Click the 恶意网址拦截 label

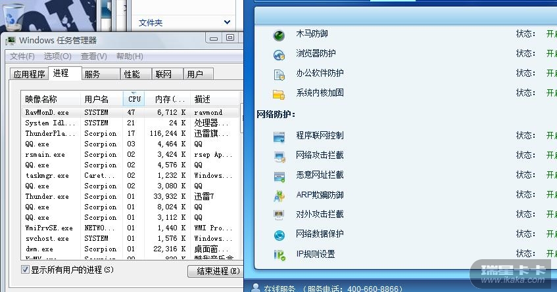pyautogui.click(x=320, y=175)
